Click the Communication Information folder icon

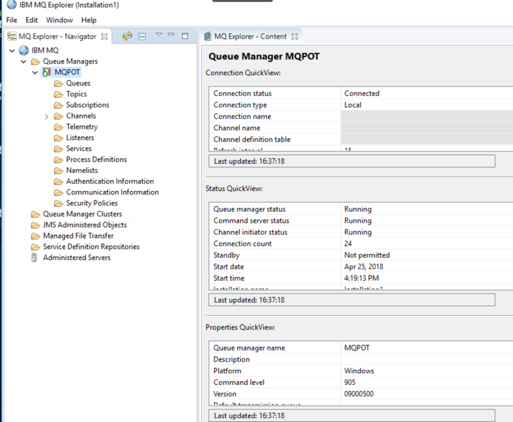click(x=58, y=192)
